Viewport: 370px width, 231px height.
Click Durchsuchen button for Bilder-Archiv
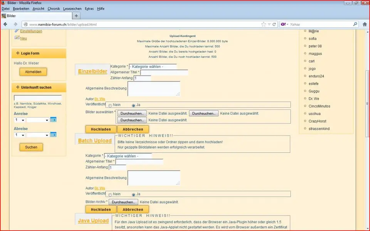(123, 202)
